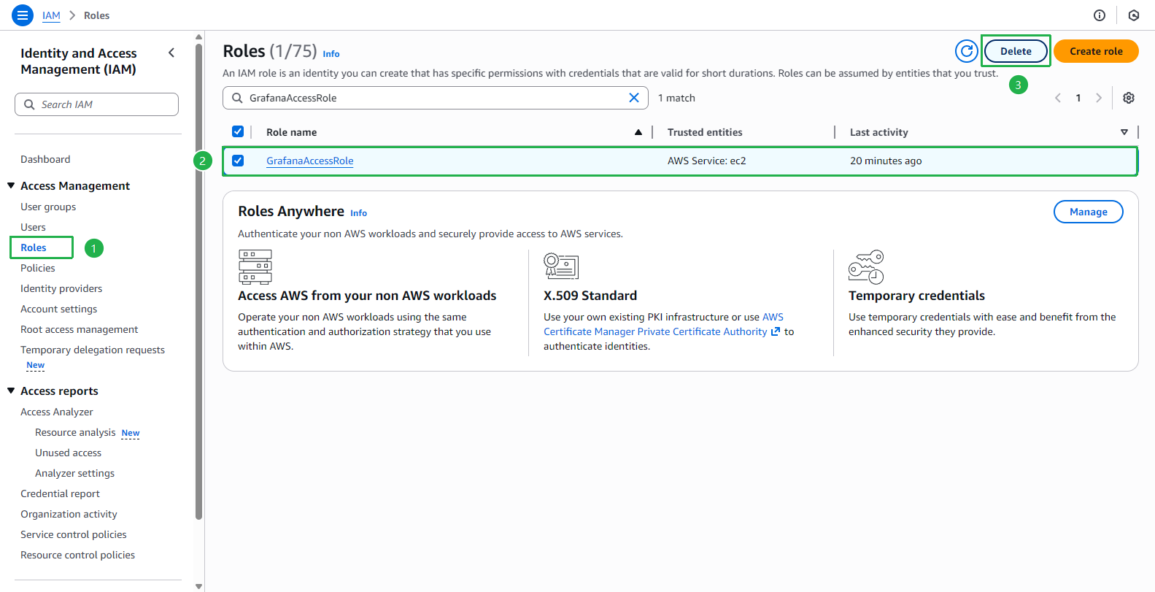Uncheck the GrafanaAccessRole row checkbox

pos(238,161)
